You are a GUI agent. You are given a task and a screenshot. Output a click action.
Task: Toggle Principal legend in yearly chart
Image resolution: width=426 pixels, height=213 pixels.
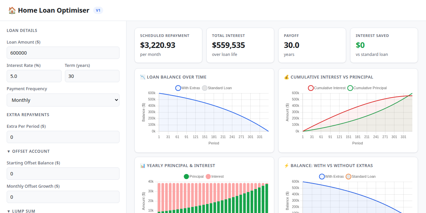[x=194, y=177]
